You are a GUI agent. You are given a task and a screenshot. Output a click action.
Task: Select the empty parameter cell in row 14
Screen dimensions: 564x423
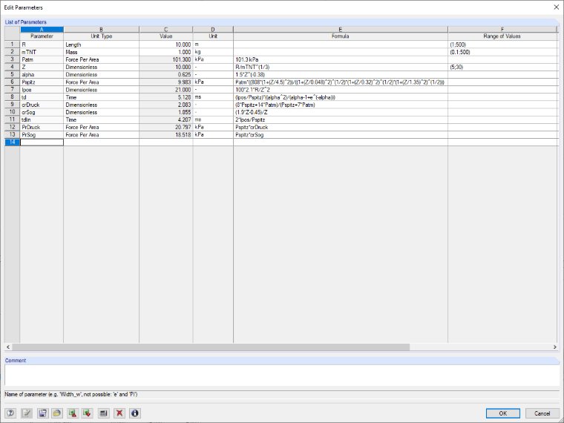pos(42,142)
